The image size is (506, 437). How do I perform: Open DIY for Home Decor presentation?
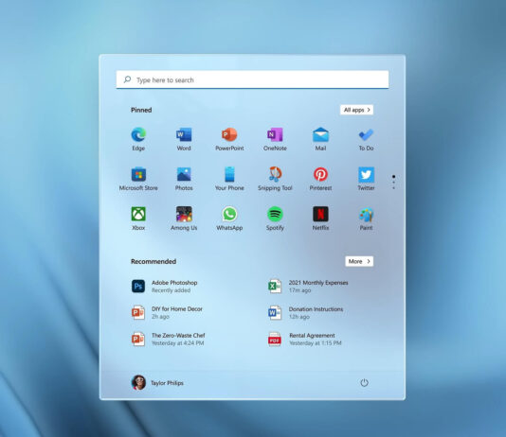tap(167, 313)
